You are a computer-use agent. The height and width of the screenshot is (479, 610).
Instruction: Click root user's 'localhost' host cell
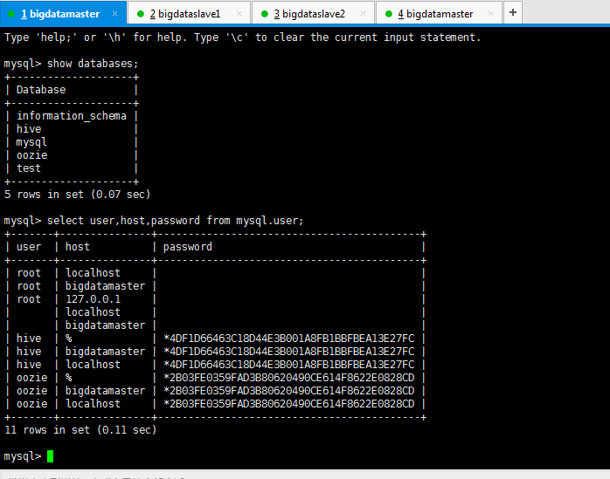(x=93, y=273)
